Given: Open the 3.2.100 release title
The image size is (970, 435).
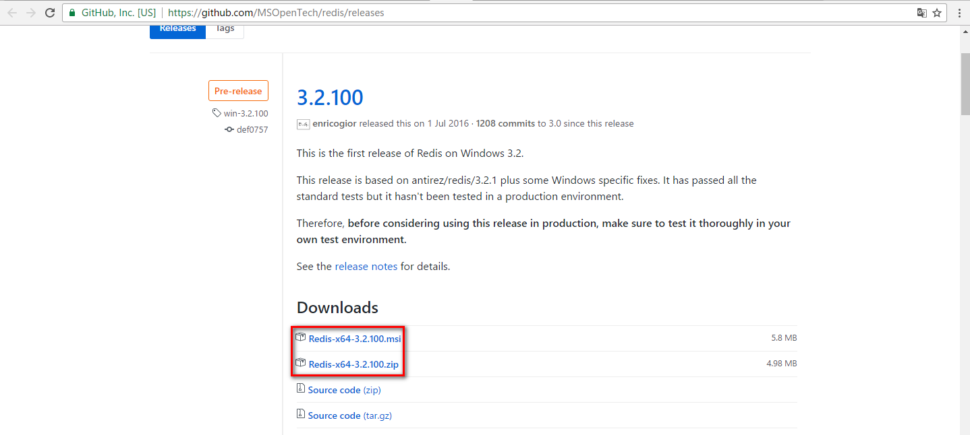Looking at the screenshot, I should tap(330, 97).
